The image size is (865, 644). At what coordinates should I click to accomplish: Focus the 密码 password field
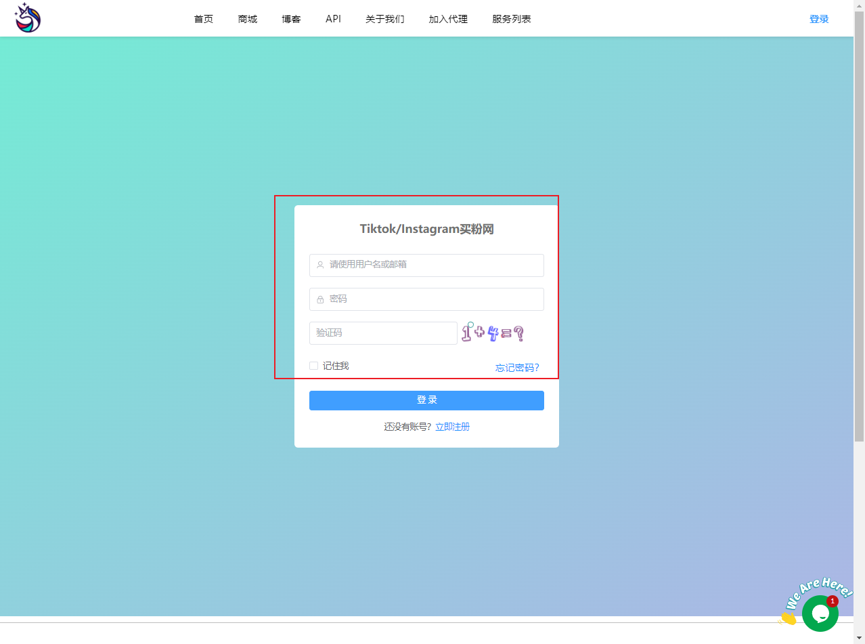[x=426, y=299]
